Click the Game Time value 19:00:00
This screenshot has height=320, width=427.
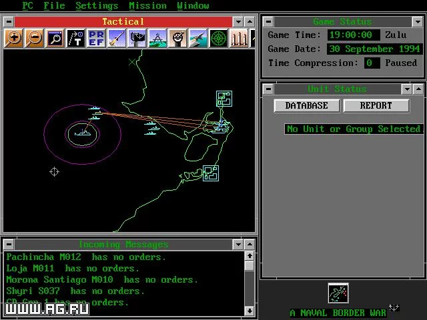coord(353,35)
